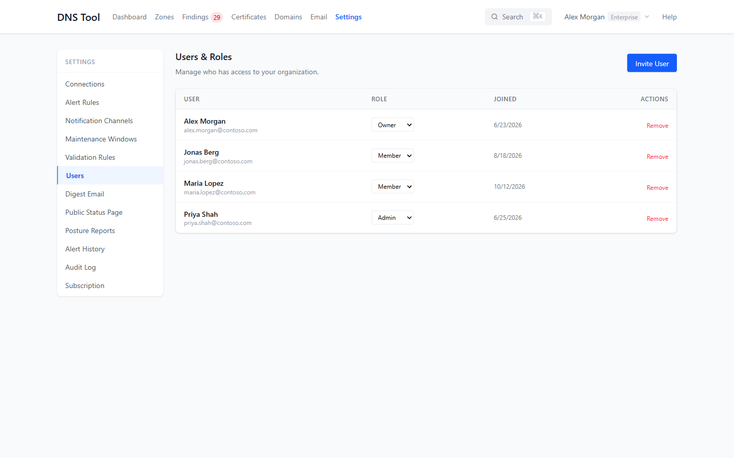Open the account menu chevron
This screenshot has height=458, width=734.
647,17
